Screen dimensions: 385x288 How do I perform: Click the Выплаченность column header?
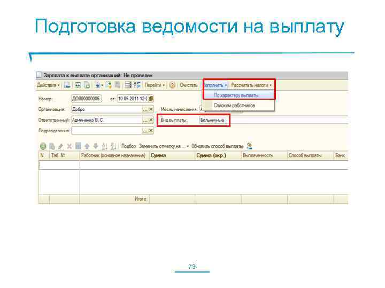[x=265, y=156]
